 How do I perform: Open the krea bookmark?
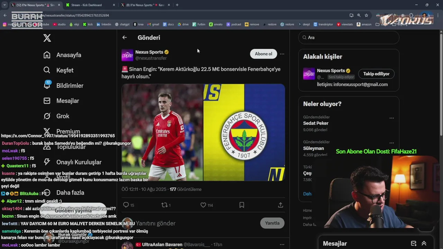(138, 24)
